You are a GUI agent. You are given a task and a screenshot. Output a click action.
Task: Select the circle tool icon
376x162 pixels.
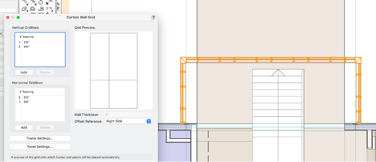pos(41,2)
